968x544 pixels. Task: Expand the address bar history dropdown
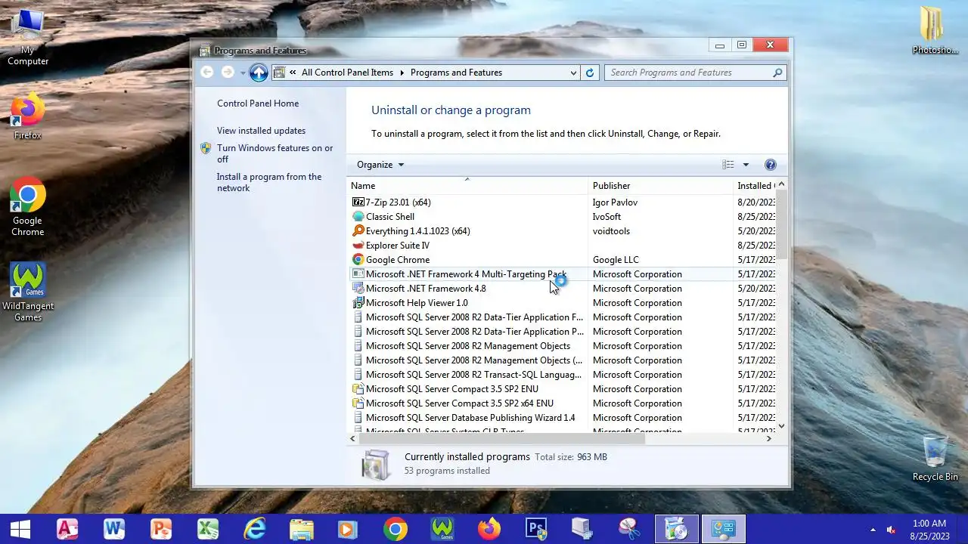[x=573, y=73]
